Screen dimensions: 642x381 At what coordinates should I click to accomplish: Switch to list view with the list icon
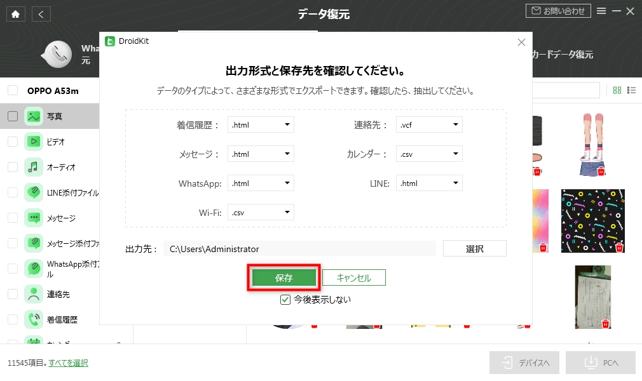tap(631, 90)
